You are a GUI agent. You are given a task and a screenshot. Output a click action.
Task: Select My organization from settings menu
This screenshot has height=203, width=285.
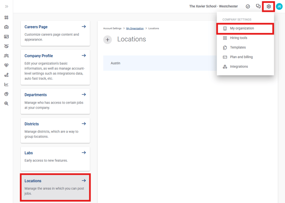[245, 29]
